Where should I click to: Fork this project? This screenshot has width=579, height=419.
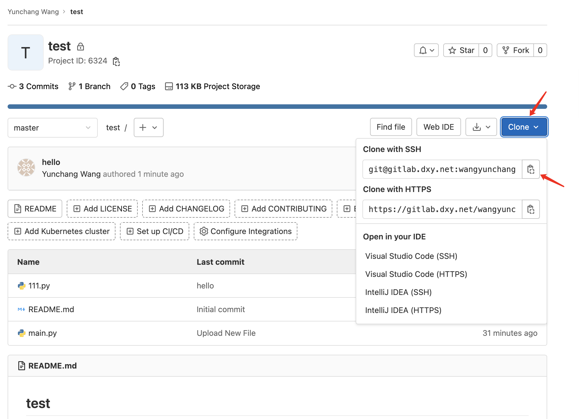click(x=515, y=50)
